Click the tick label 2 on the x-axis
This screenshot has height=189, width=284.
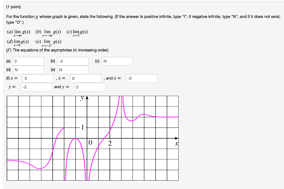pos(110,143)
